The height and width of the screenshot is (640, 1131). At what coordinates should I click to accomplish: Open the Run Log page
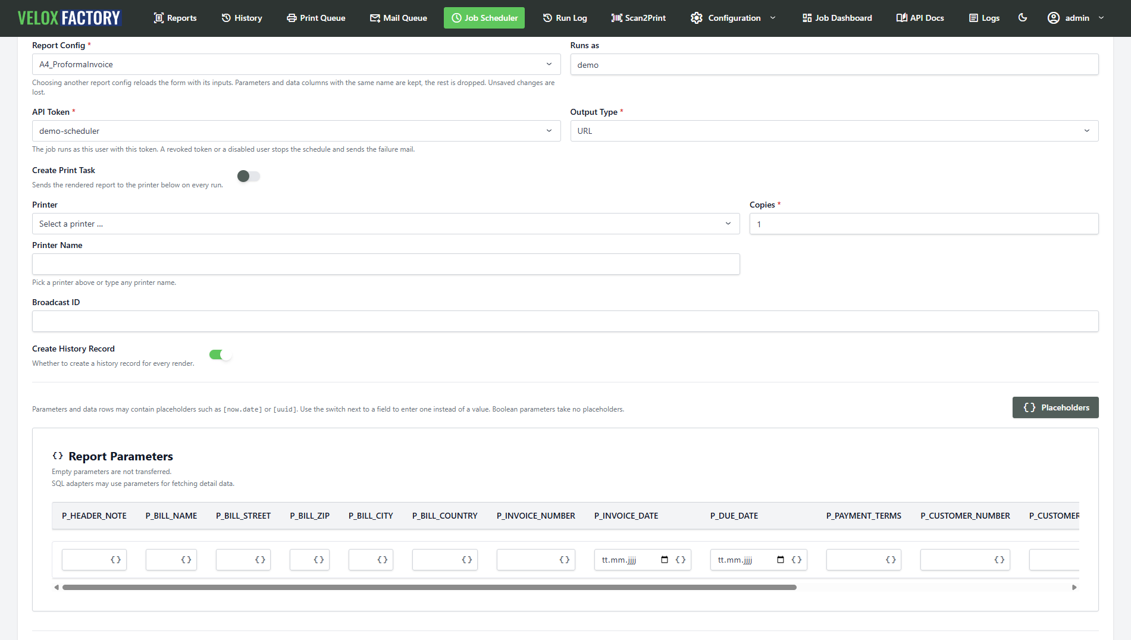[565, 18]
